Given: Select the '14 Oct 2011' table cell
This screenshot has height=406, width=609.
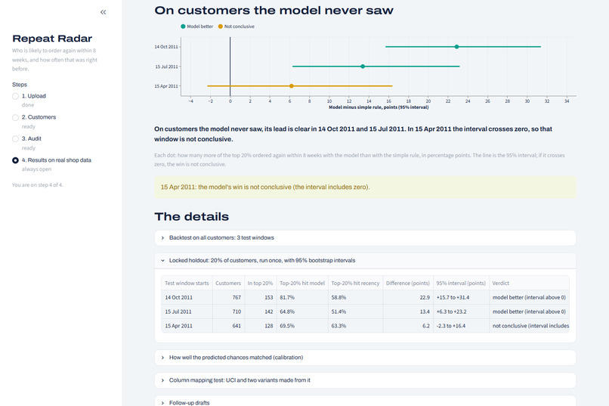Looking at the screenshot, I should pyautogui.click(x=187, y=298).
